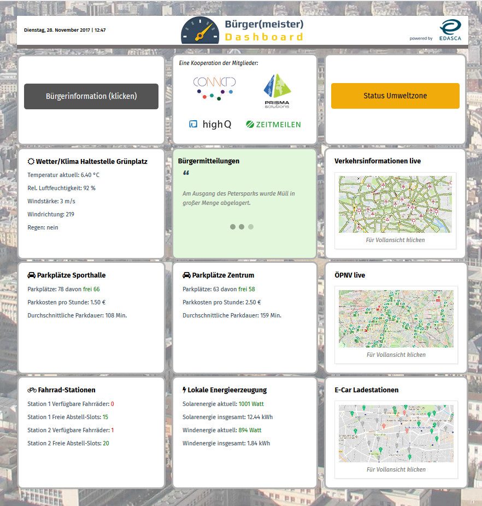
Task: Open the E-Car Ladestationen map thumbnail
Action: pos(396,433)
